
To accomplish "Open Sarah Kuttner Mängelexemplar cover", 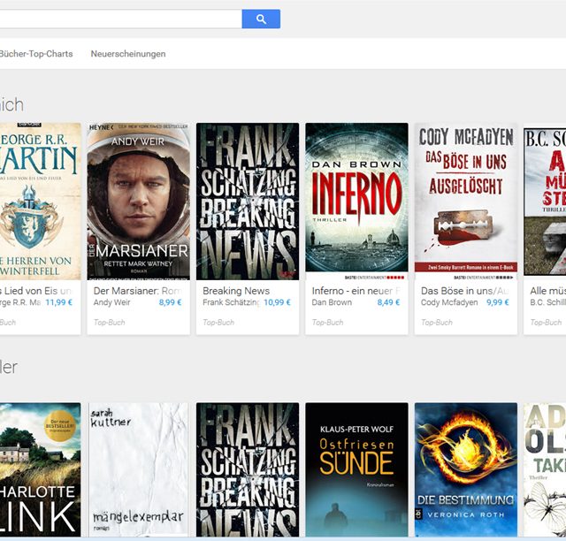I will pos(138,470).
